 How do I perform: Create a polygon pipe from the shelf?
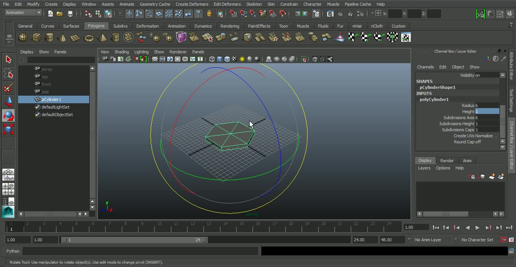click(x=115, y=37)
